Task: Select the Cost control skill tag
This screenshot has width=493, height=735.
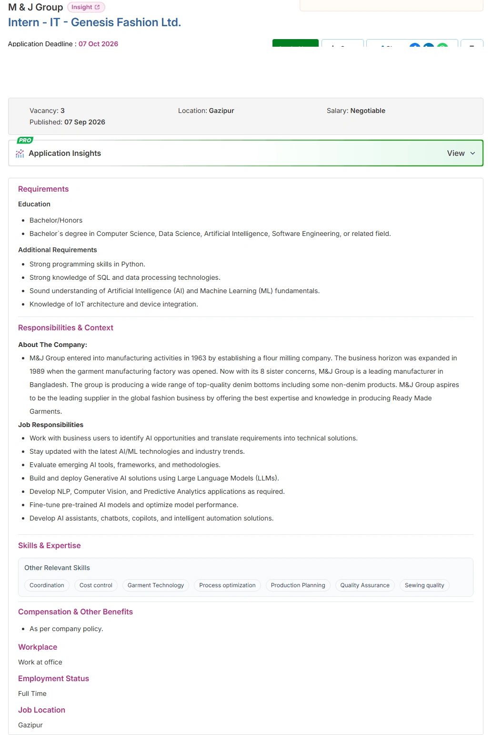Action: [96, 585]
